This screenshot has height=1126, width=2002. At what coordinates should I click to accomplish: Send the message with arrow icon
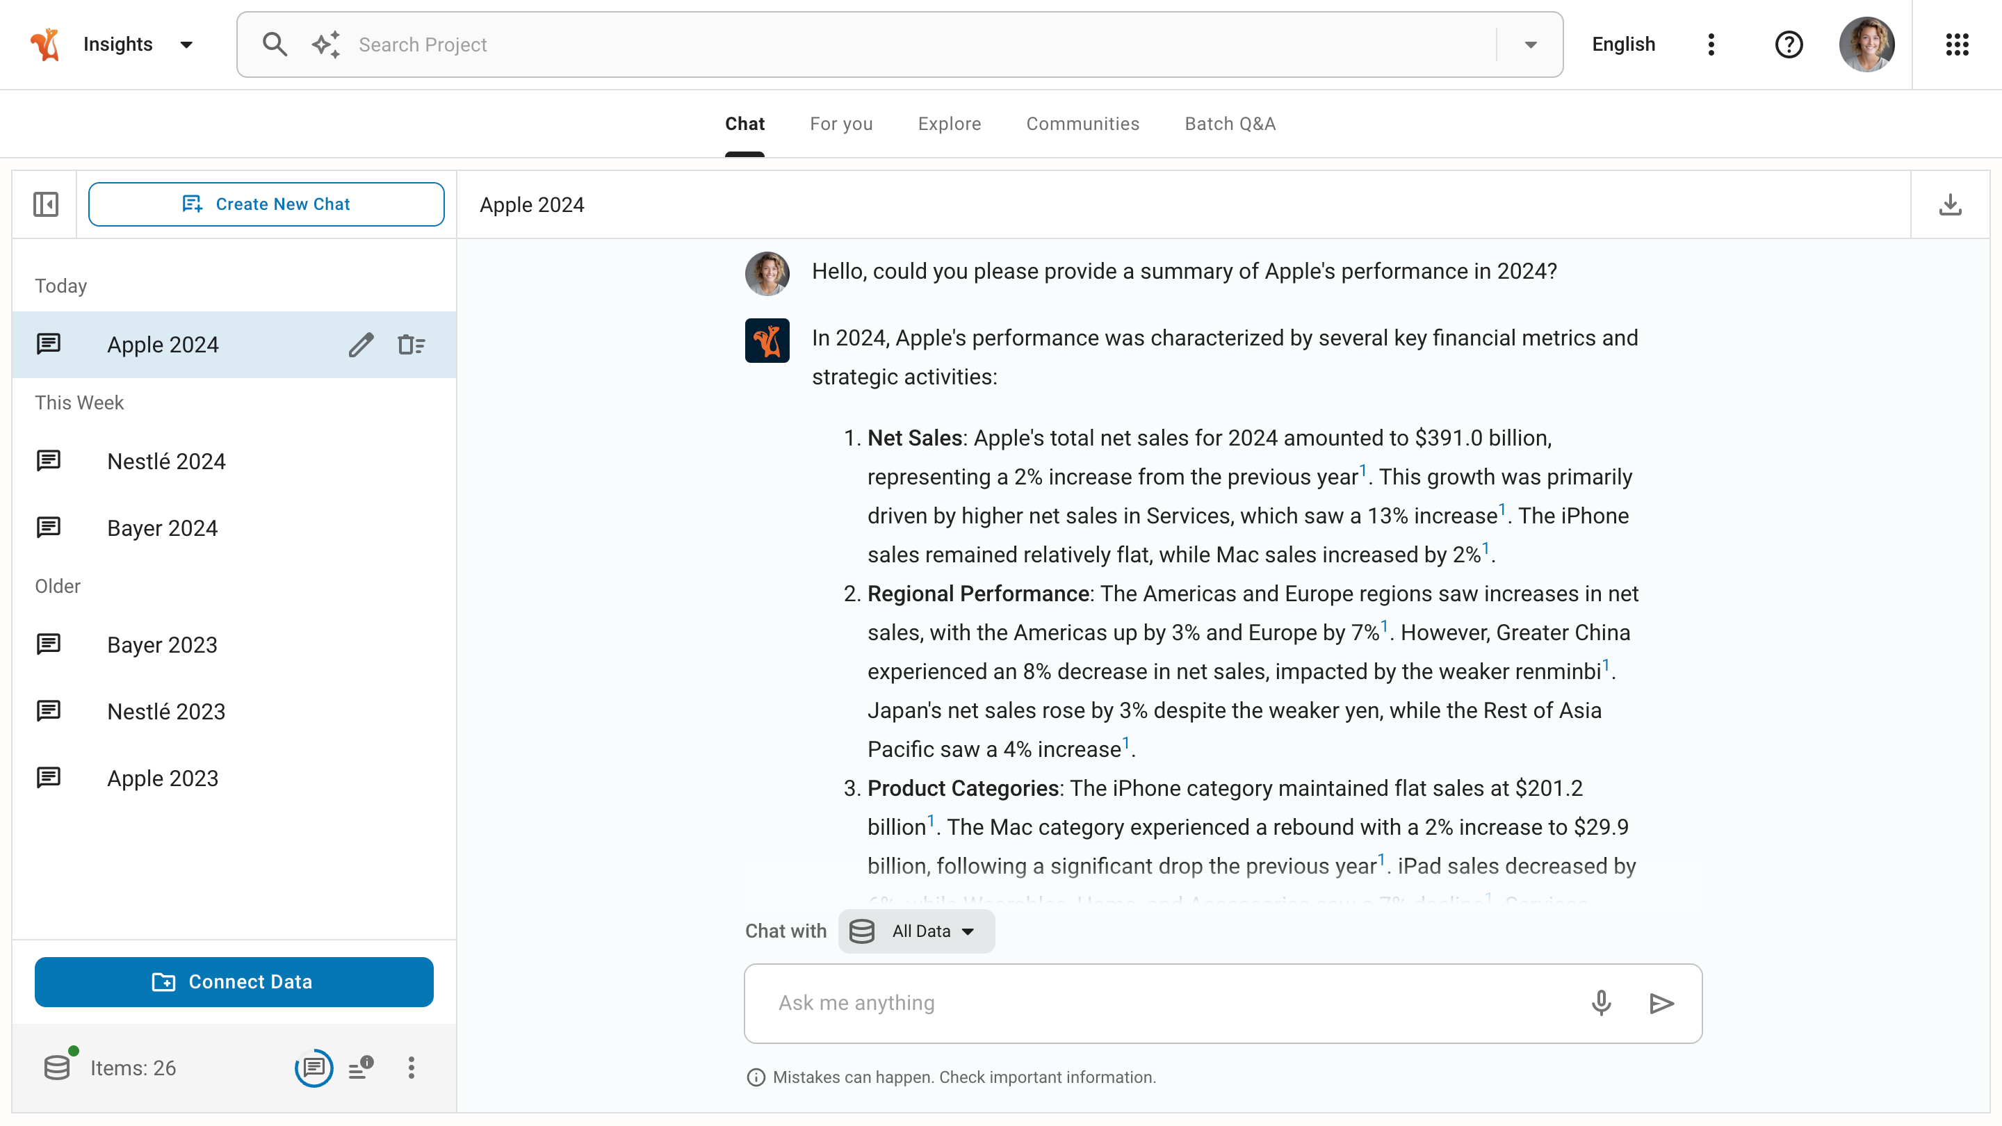[x=1661, y=1003]
